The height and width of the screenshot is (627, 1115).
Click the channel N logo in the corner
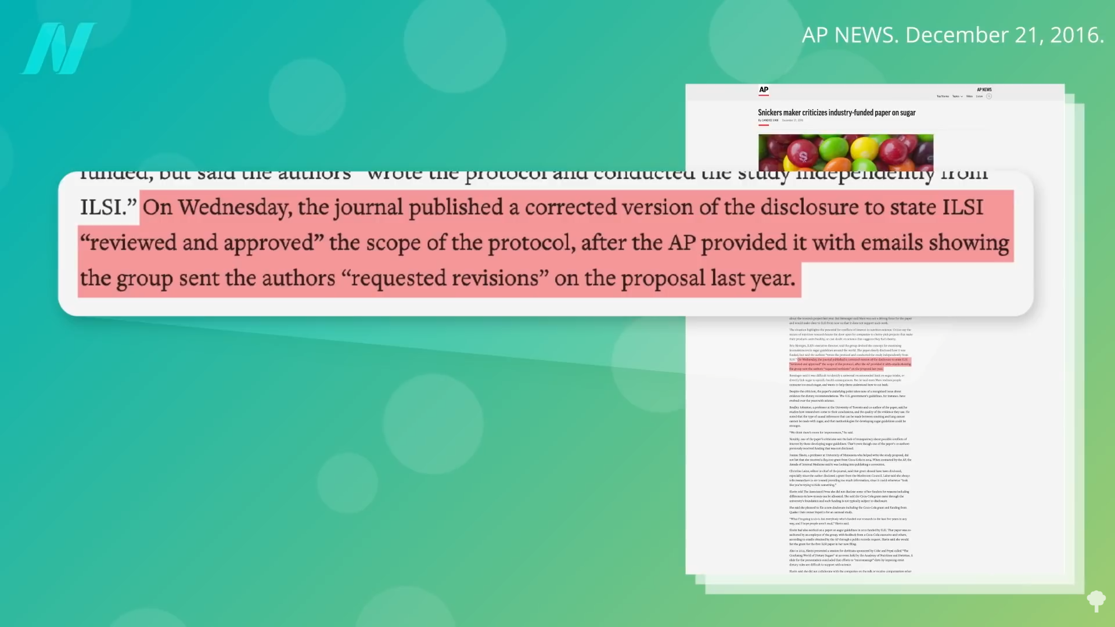tap(58, 49)
